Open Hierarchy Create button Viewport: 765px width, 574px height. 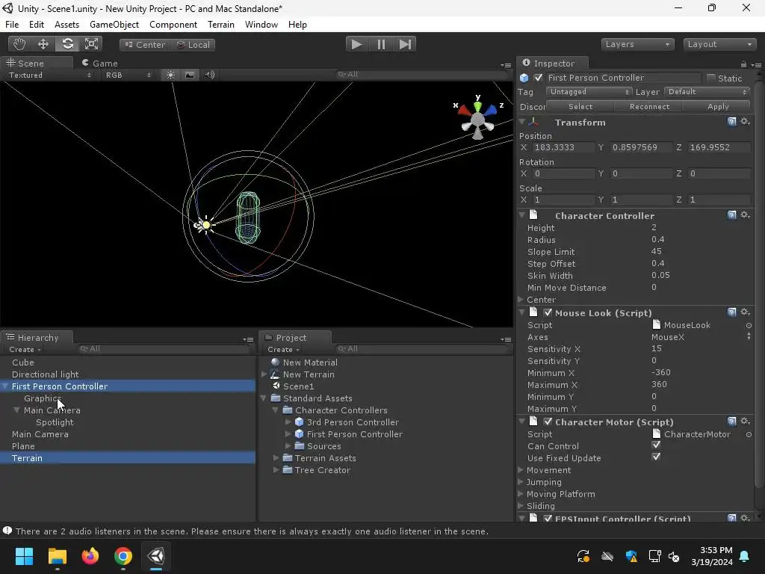25,350
